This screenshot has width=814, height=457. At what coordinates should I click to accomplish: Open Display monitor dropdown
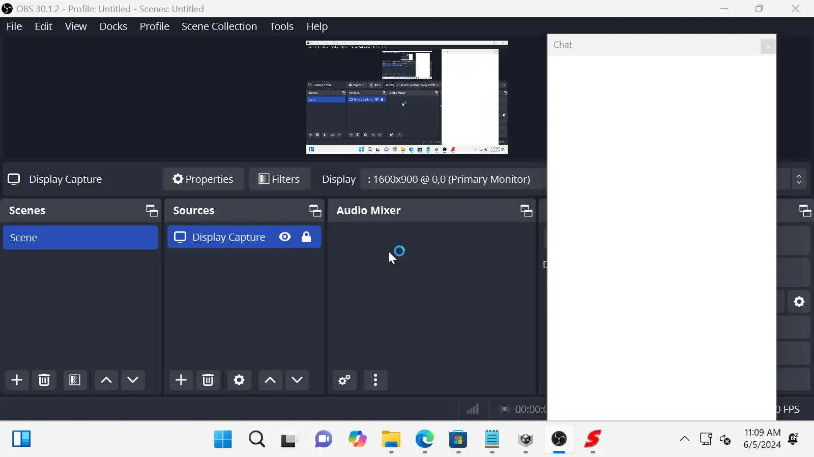[x=453, y=179]
